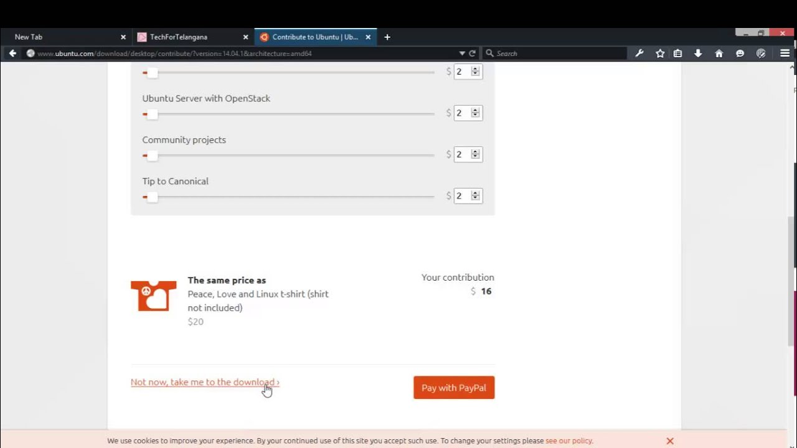
Task: Open developer tools wrench icon
Action: pyautogui.click(x=639, y=54)
